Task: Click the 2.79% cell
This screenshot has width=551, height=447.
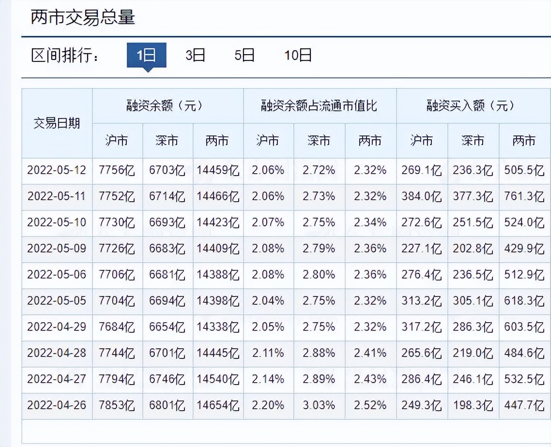Action: (319, 249)
